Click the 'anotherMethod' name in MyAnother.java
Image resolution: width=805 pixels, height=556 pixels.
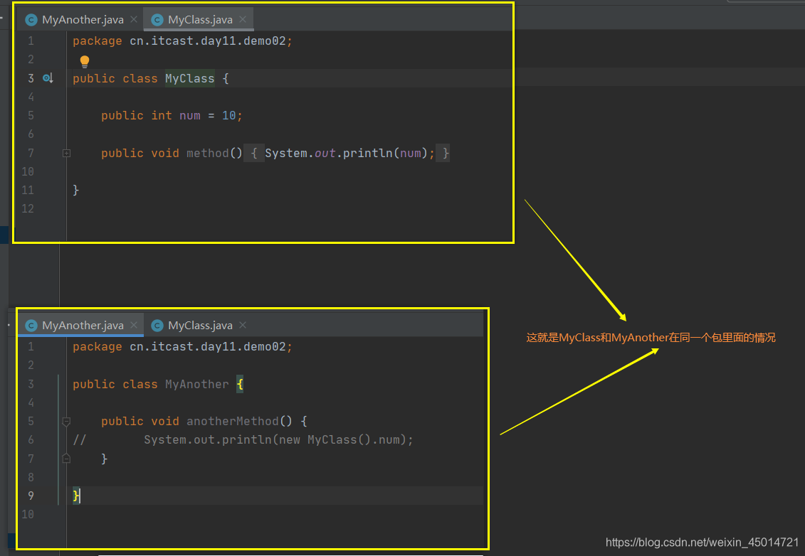point(232,421)
